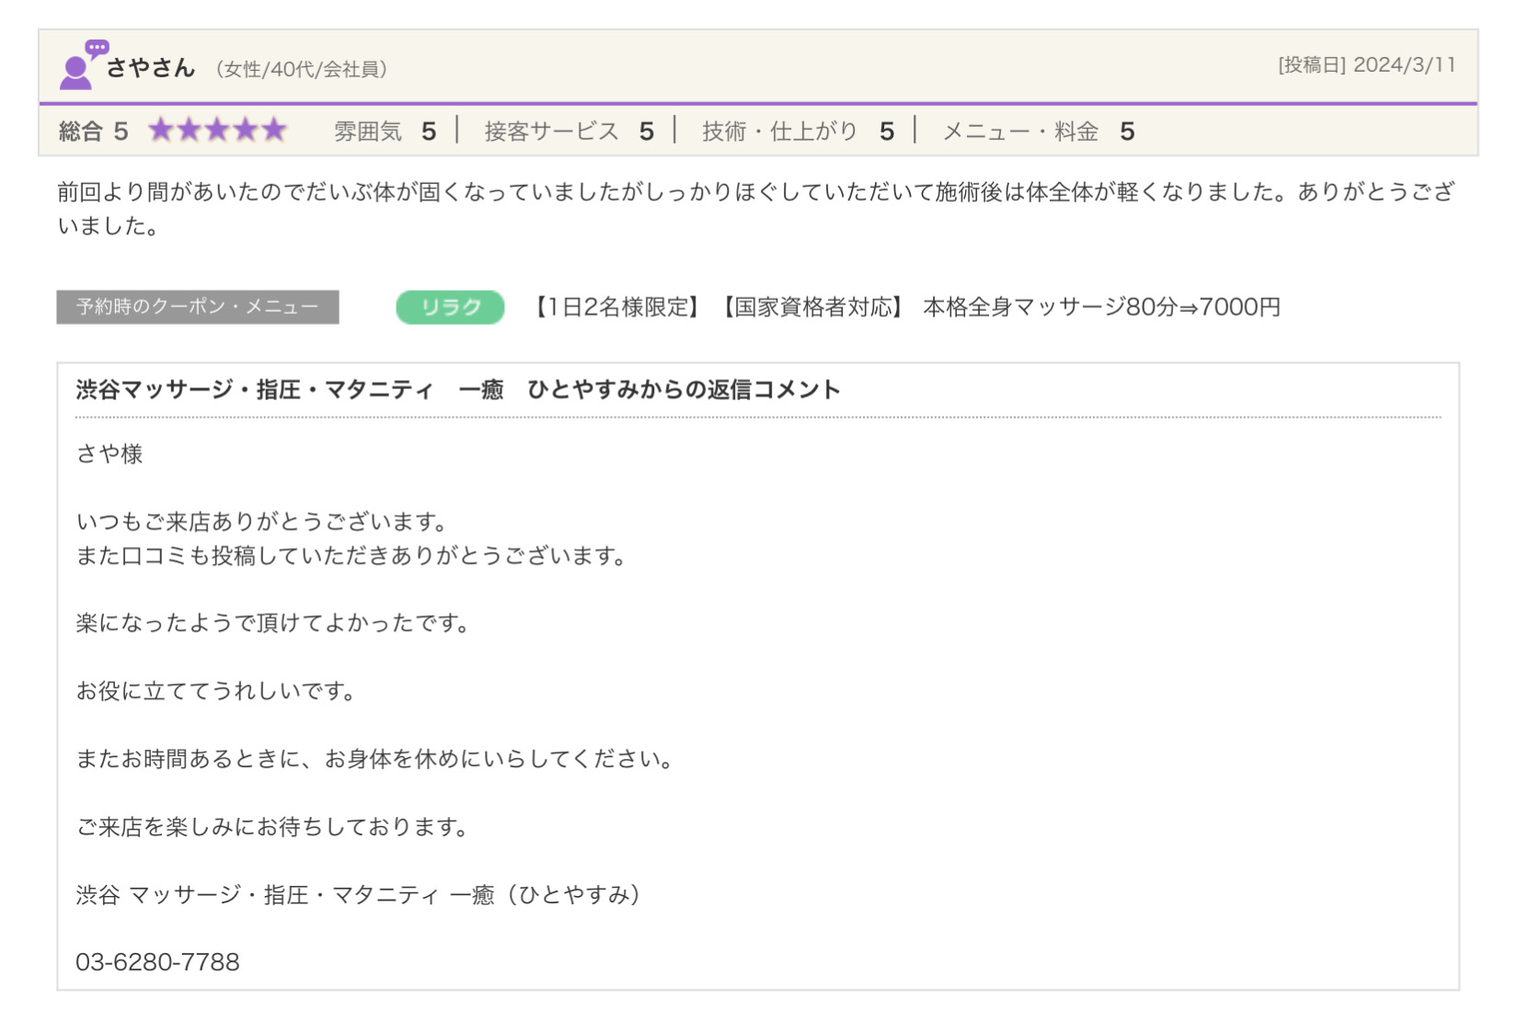Click the 技術・仕上がり 5 rating
The image size is (1519, 1034).
click(x=798, y=132)
